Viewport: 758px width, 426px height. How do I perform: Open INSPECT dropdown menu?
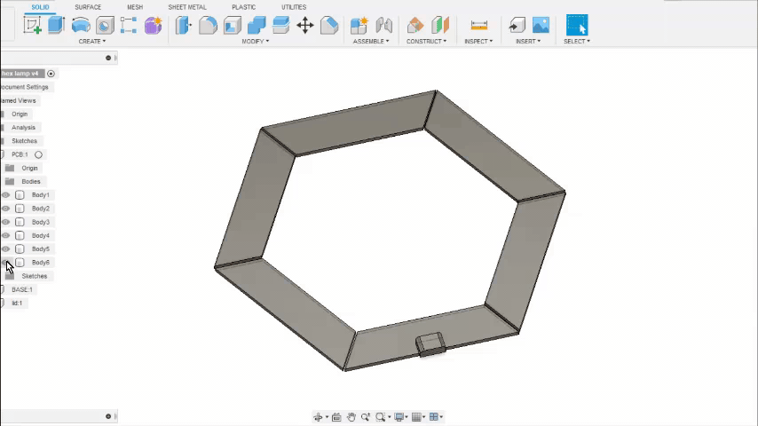tap(478, 42)
